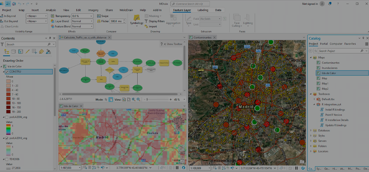Open the Symbology tool in the ribbon
The image size is (369, 172).
tap(136, 20)
